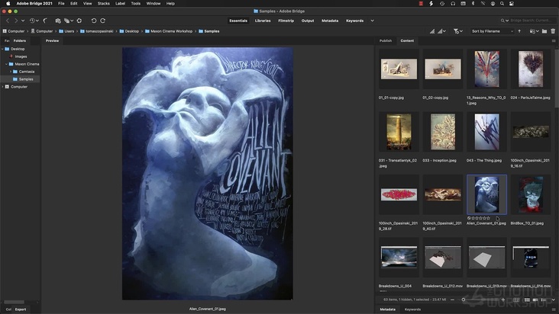Expand the Computer tree item in Folders
Viewport: 559px width, 314px height.
tap(3, 86)
